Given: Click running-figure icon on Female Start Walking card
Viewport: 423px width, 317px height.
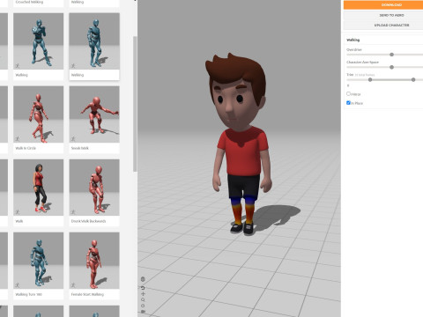Looking at the screenshot, I should coord(73,285).
